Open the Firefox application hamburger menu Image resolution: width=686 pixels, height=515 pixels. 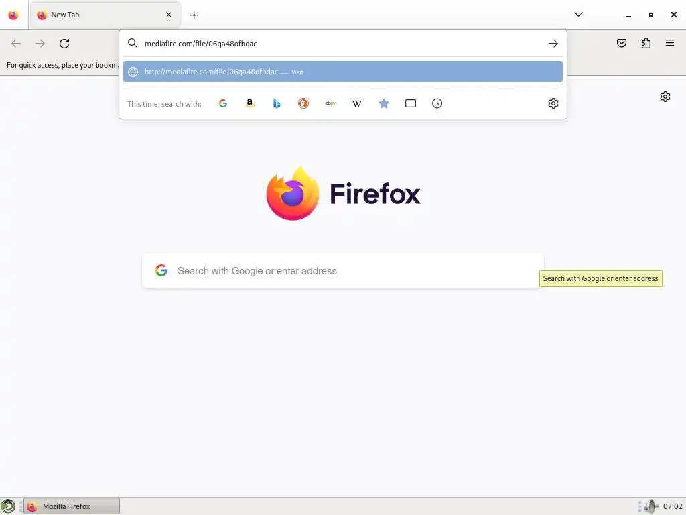pyautogui.click(x=670, y=43)
